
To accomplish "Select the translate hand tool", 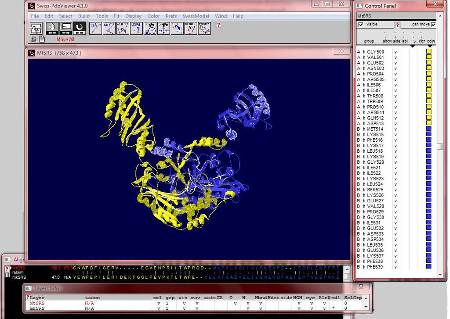I will tap(52, 29).
